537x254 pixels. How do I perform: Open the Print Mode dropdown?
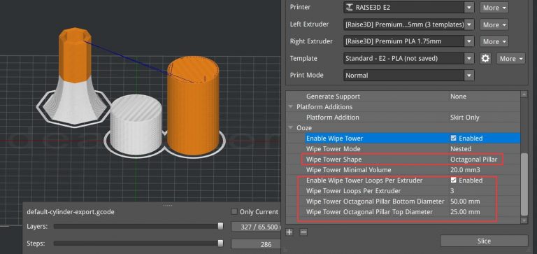[x=409, y=75]
